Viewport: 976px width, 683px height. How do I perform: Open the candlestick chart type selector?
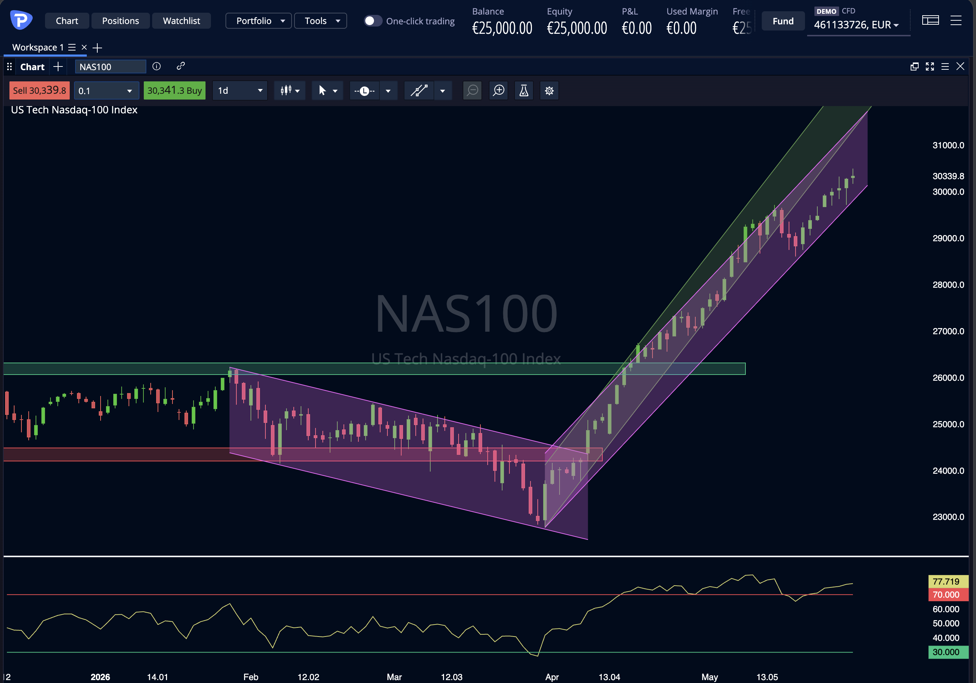(290, 90)
